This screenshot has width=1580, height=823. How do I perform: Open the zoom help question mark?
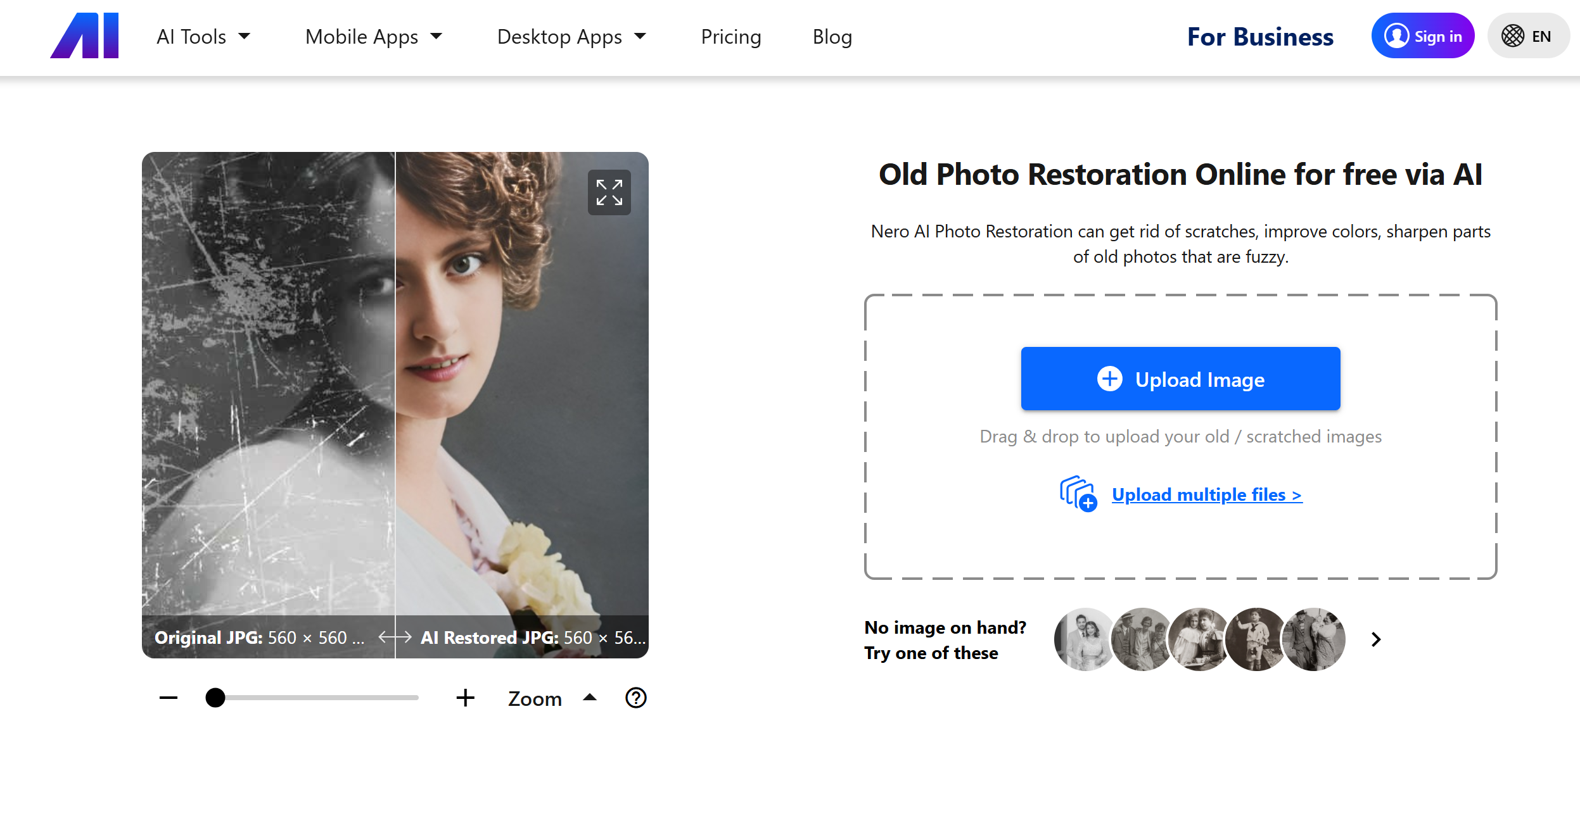click(636, 698)
